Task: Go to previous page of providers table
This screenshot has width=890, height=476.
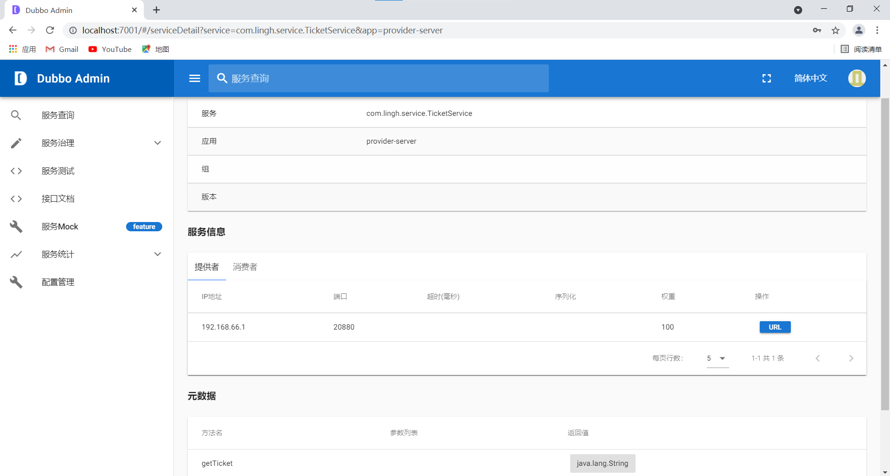Action: (x=818, y=358)
